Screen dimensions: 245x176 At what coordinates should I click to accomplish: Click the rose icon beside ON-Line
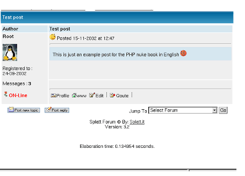pyautogui.click(x=6, y=94)
